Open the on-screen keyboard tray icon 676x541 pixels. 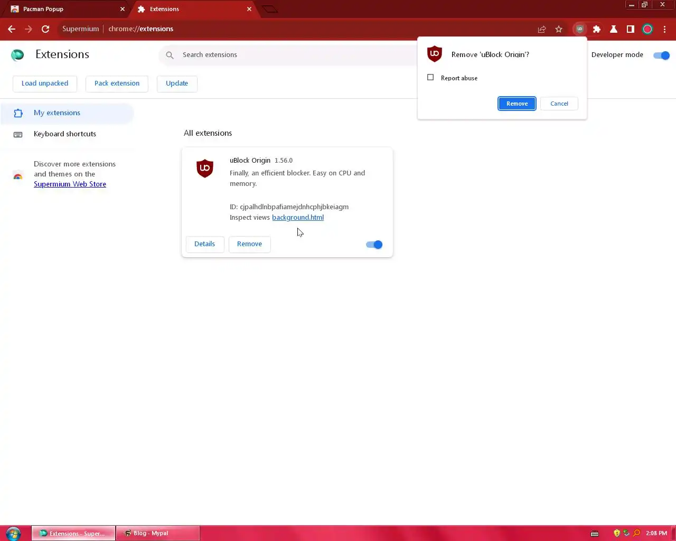point(595,533)
